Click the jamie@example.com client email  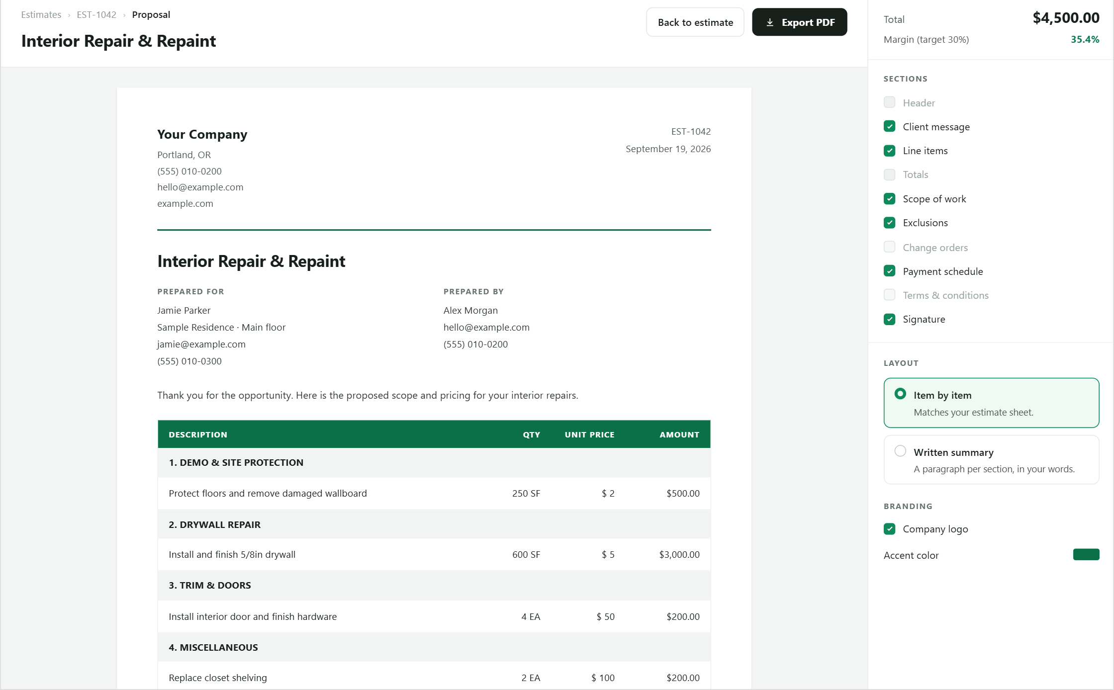pyautogui.click(x=201, y=344)
